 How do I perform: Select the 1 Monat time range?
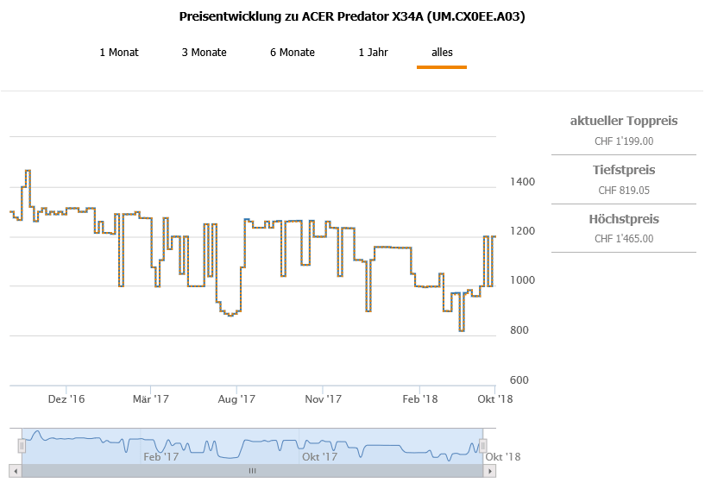click(x=119, y=53)
